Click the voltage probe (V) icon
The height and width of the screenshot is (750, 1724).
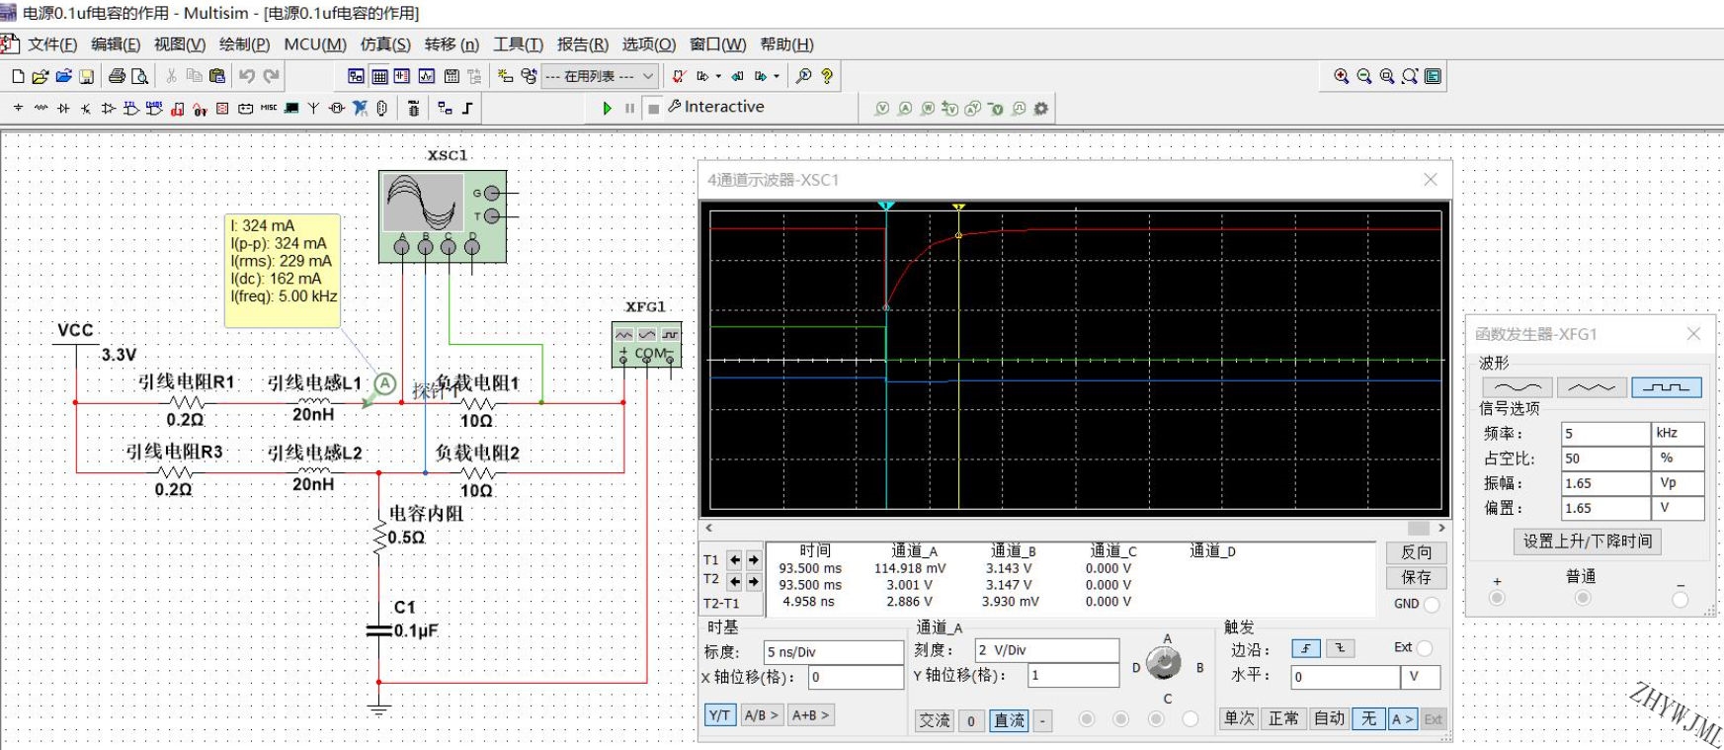tap(882, 109)
